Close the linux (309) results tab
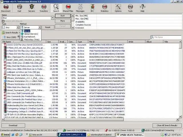Image resolution: width=183 pixels, height=137 pixels. pos(18,37)
